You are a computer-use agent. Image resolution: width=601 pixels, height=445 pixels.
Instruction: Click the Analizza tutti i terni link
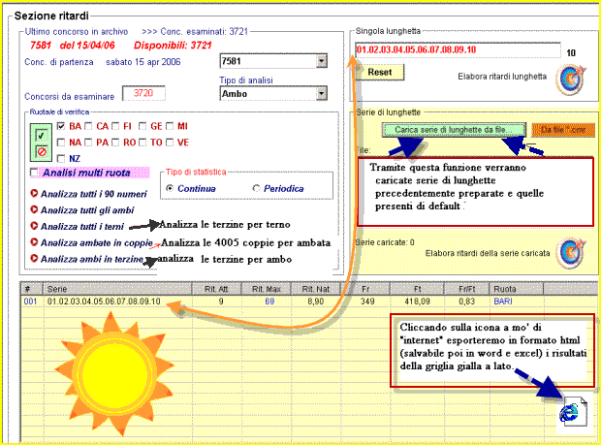82,227
